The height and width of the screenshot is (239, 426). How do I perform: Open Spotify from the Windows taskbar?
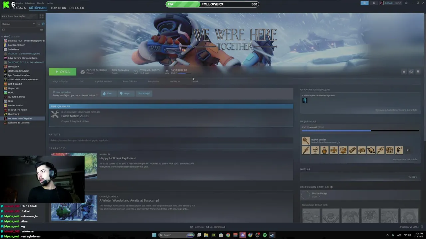pos(265,235)
